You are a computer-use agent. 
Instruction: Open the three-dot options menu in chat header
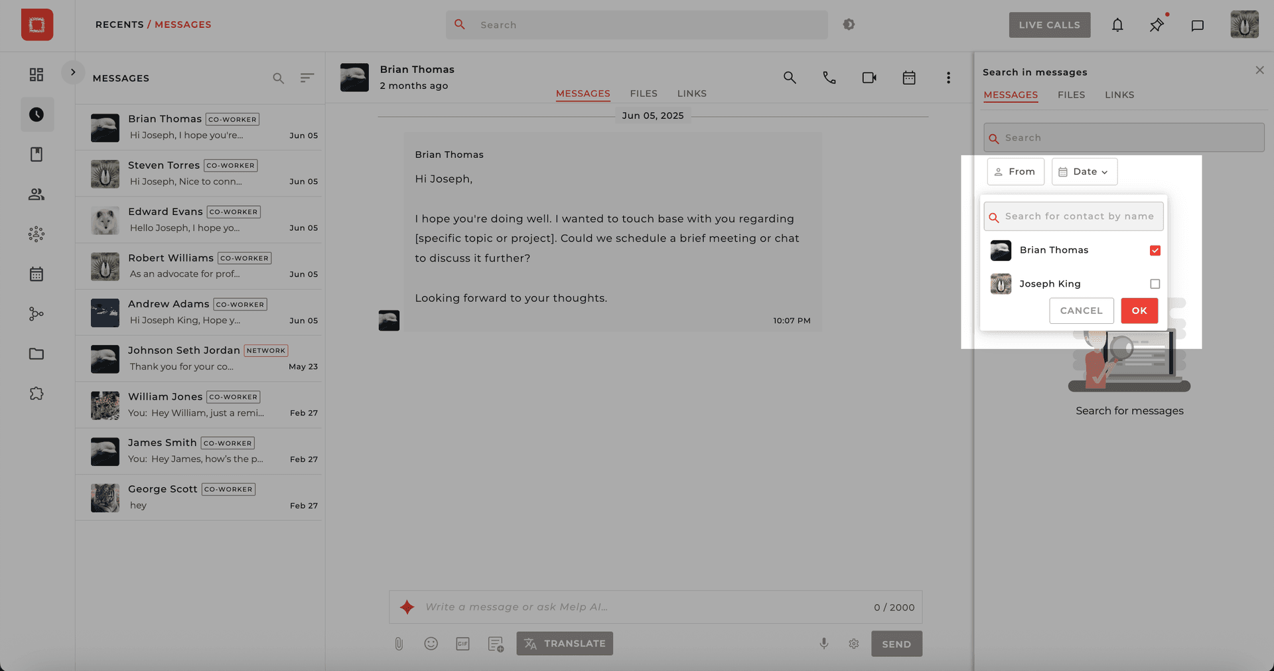pyautogui.click(x=948, y=78)
